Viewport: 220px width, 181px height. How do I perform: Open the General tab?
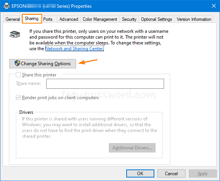pos(13,19)
